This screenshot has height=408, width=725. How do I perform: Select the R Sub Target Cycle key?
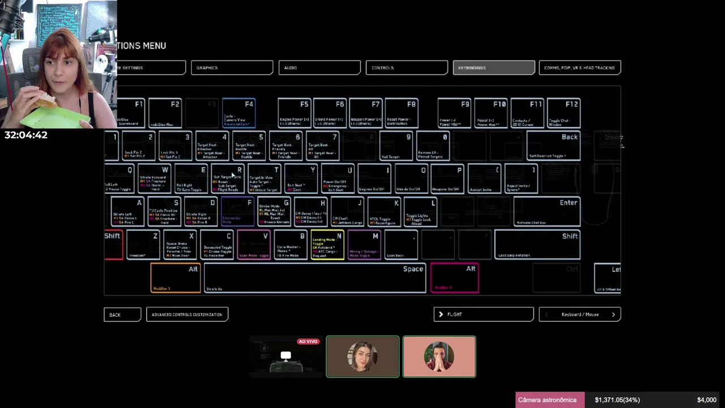228,179
